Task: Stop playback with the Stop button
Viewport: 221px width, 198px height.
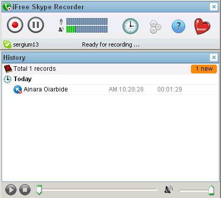Action: click(x=25, y=190)
